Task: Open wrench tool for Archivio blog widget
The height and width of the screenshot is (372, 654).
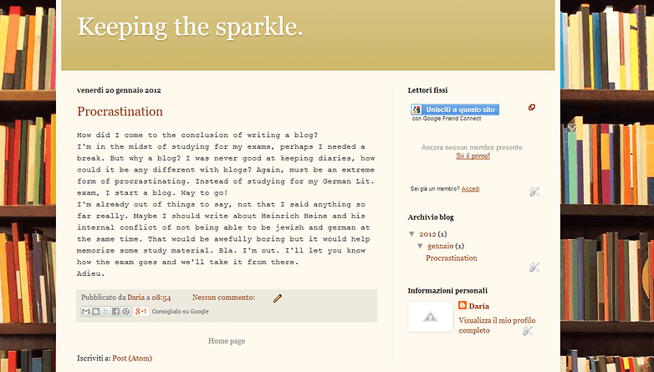Action: click(534, 267)
